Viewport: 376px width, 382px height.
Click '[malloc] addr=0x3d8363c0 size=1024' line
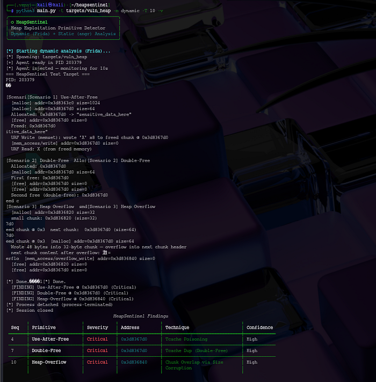(x=56, y=103)
